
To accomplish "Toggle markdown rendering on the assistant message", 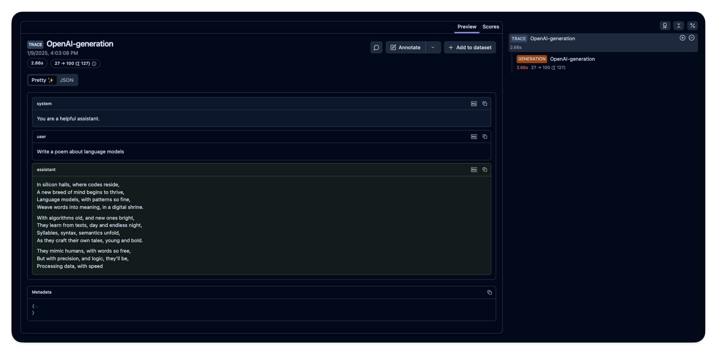I will pos(474,169).
